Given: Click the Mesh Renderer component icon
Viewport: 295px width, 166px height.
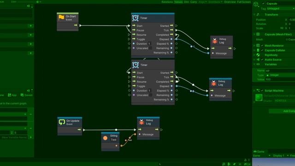Looking at the screenshot, I should pos(258,46).
